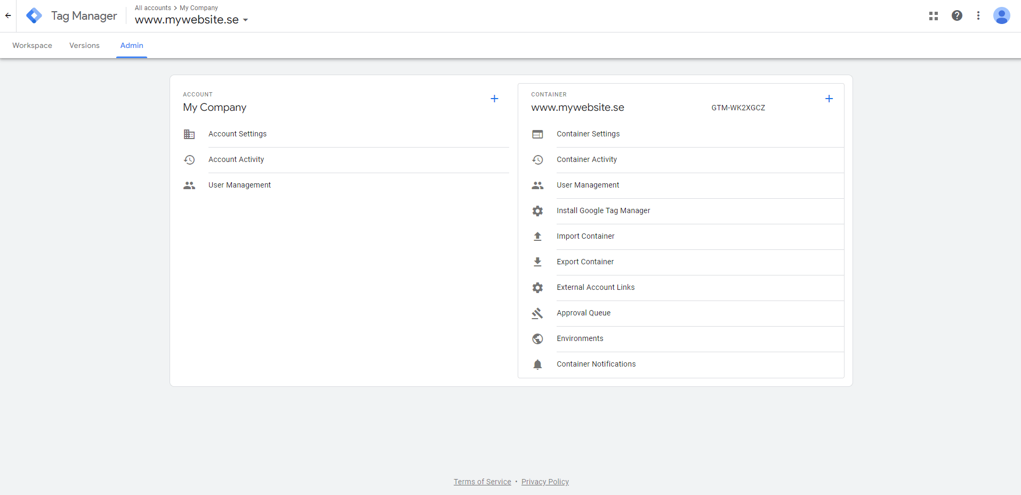Click the External Account Links gear icon

tap(537, 288)
